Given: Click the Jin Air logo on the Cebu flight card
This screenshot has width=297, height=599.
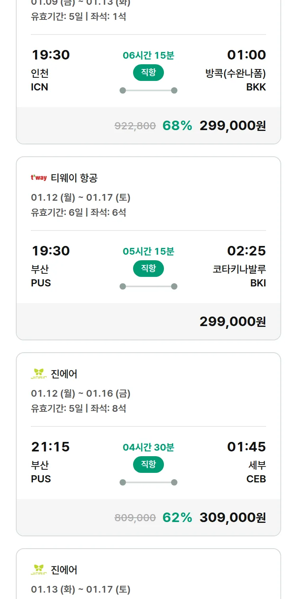Looking at the screenshot, I should click(39, 374).
